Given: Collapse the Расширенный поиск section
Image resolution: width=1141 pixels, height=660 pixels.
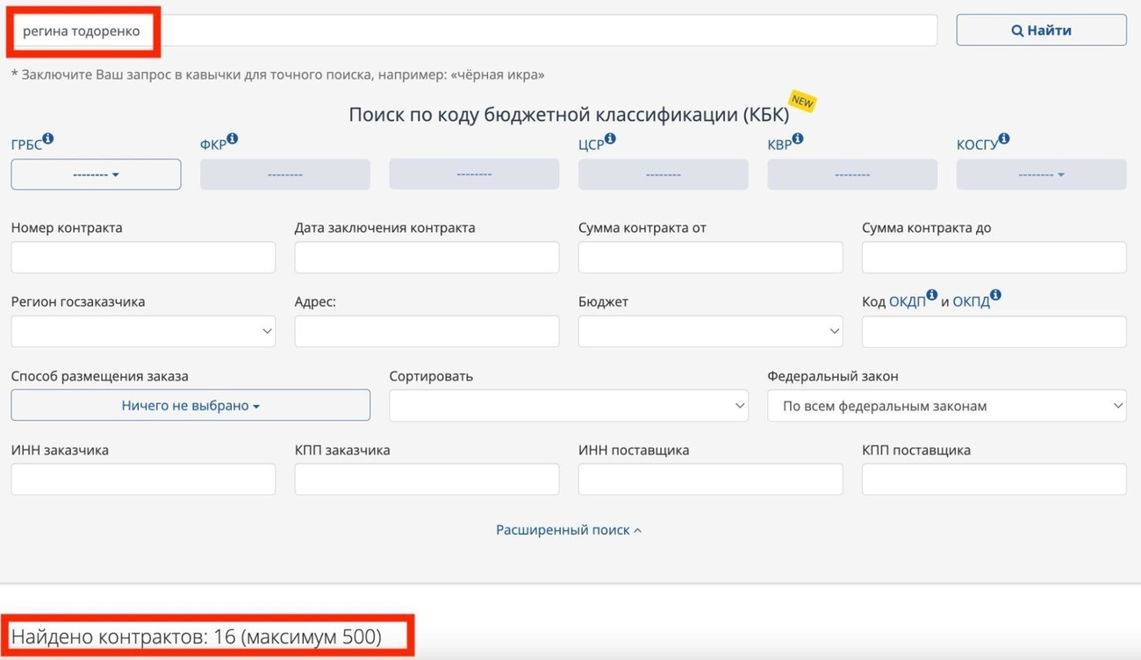Looking at the screenshot, I should click(x=569, y=529).
